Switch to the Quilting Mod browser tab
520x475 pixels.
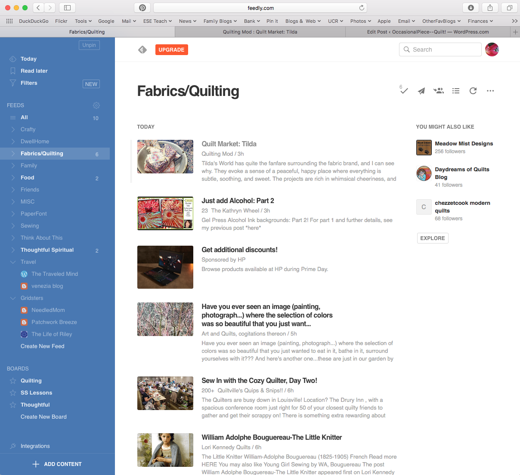point(260,31)
